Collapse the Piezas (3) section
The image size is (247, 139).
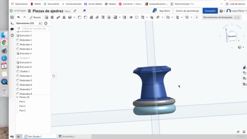click(17, 97)
